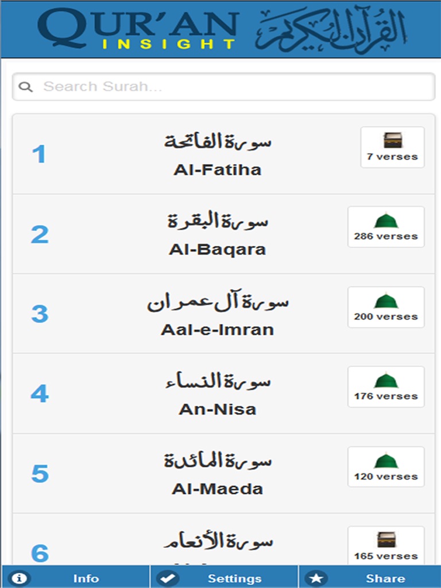Open the Info tab
441x588 pixels.
point(86,578)
